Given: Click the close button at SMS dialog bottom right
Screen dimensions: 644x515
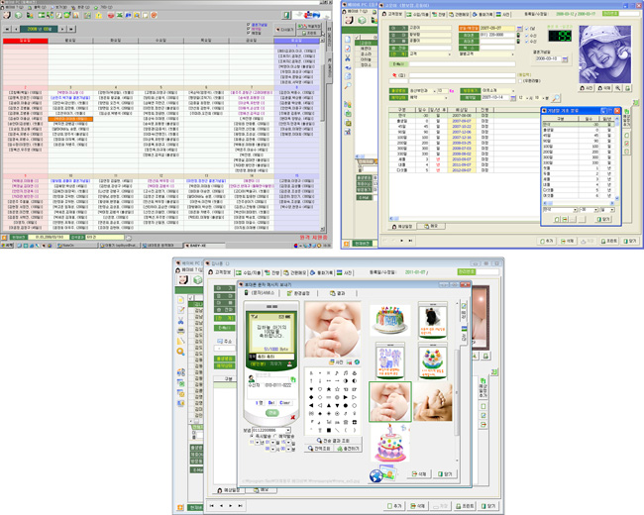Looking at the screenshot, I should tap(445, 474).
